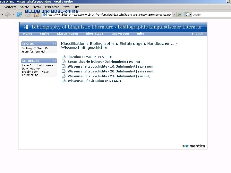Click the document icon beside Sprachtheorie früherer Jahrhunderte
The width and height of the screenshot is (231, 173).
pos(64,62)
